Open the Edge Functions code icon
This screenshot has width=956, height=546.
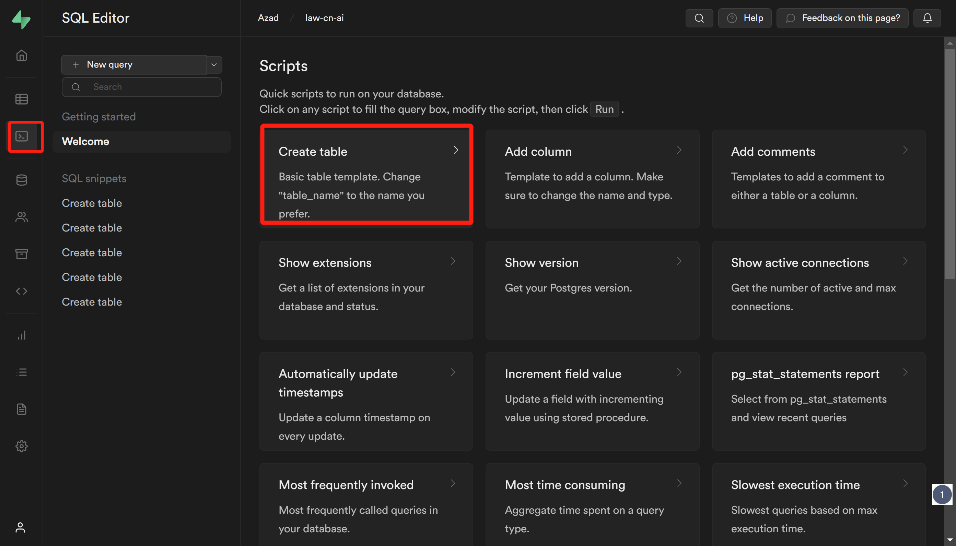pyautogui.click(x=21, y=291)
